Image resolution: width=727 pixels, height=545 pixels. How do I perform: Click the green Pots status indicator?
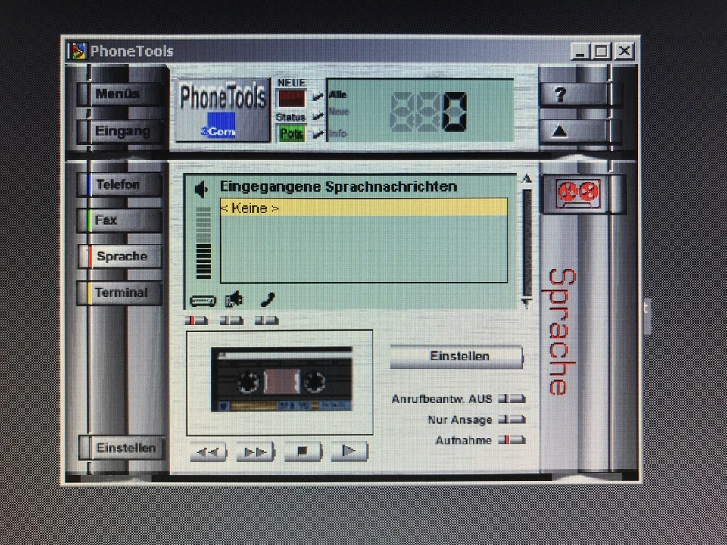pyautogui.click(x=291, y=134)
